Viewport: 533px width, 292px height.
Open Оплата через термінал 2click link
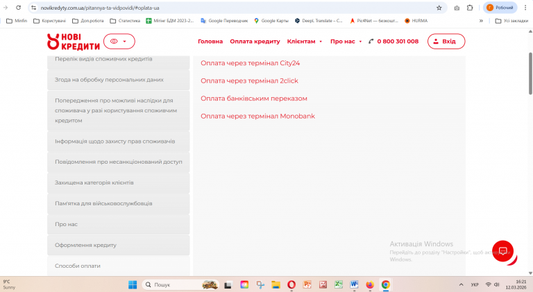click(249, 81)
